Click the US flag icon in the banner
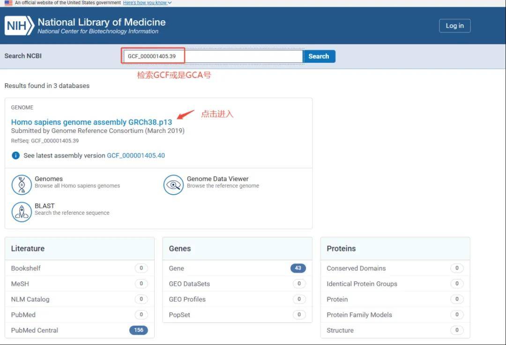Screen dimensions: 506x345 pos(8,3)
